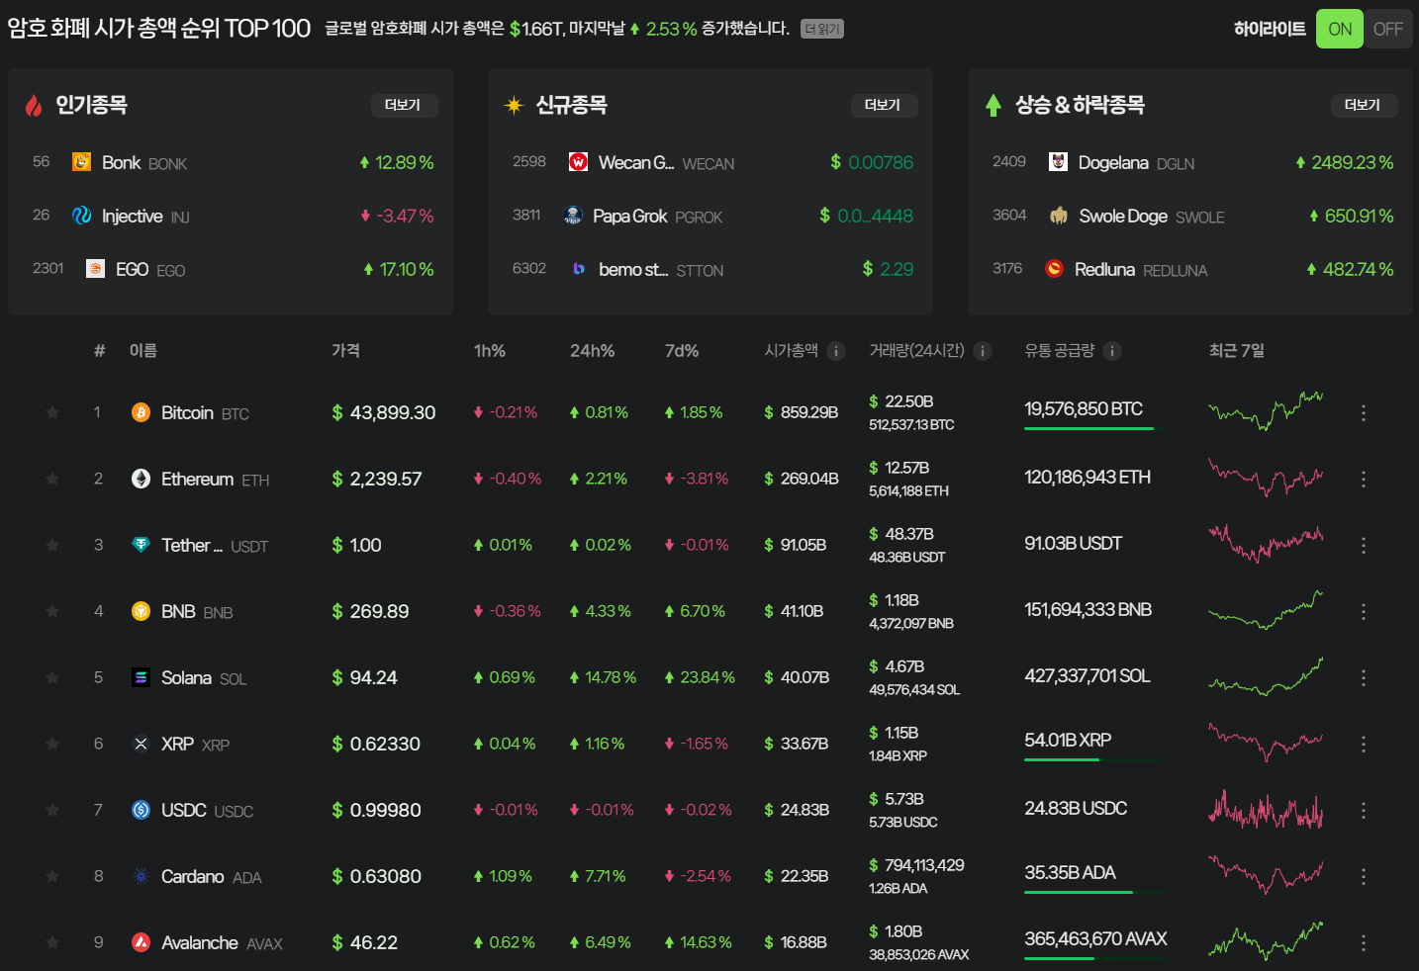The height and width of the screenshot is (971, 1419).
Task: Click 더보기 in the 인기종목 card
Action: [x=404, y=105]
